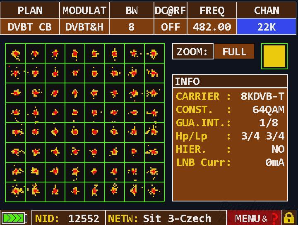Image resolution: width=298 pixels, height=225 pixels.
Task: Click the LNB Curr 0mA value
Action: click(275, 162)
